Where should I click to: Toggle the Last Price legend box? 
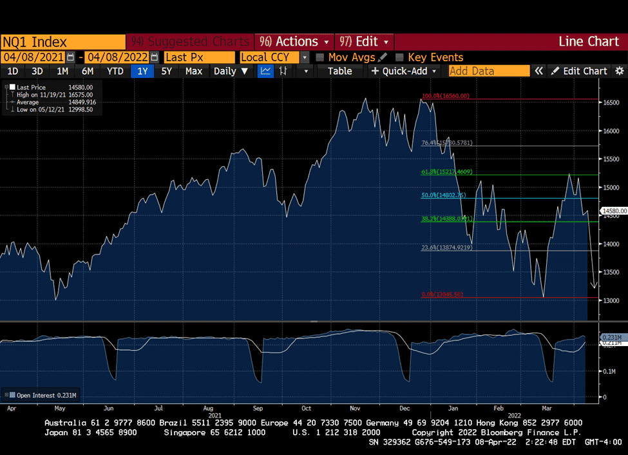[x=12, y=87]
